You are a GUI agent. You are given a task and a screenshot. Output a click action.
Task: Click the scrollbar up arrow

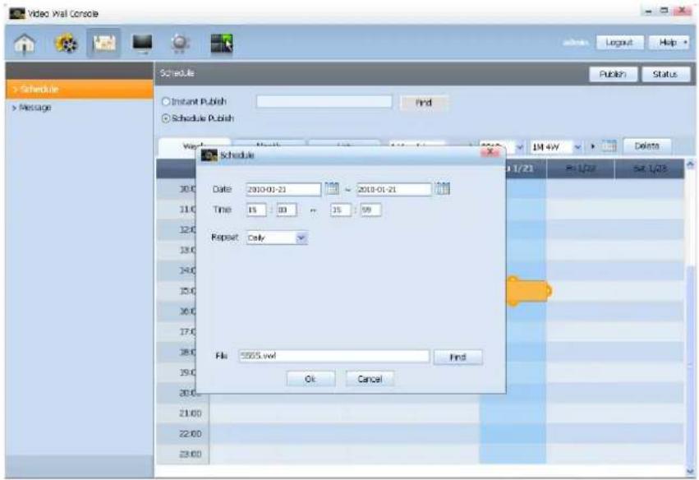click(x=691, y=164)
